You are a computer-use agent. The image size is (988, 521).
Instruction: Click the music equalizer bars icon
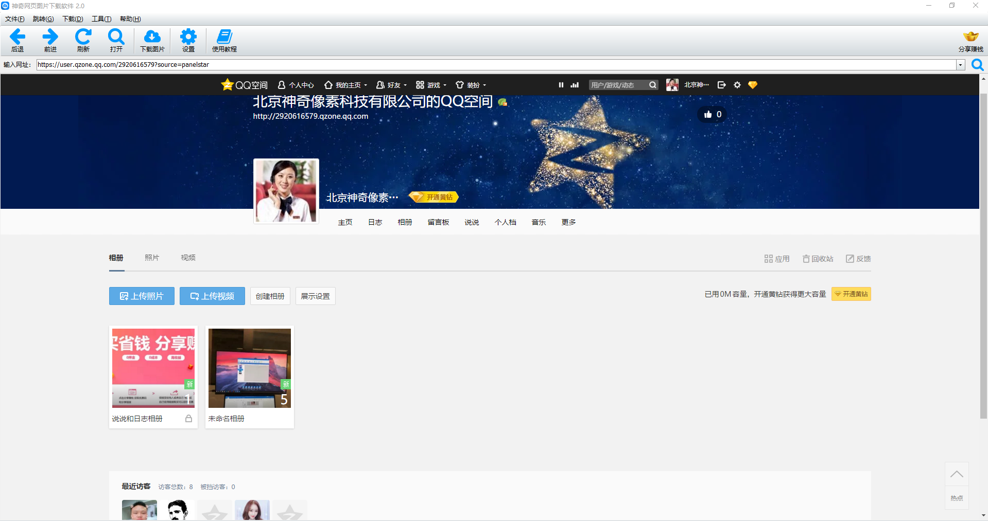click(575, 85)
